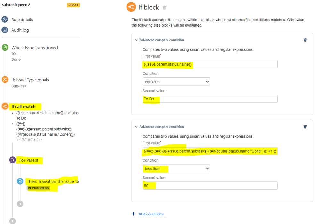Add component inside the For Parent branch
320x224 pixels.
click(x=20, y=204)
